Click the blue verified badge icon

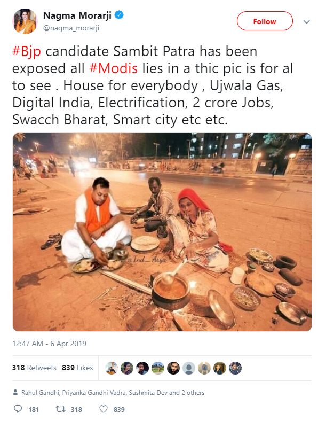tap(119, 15)
